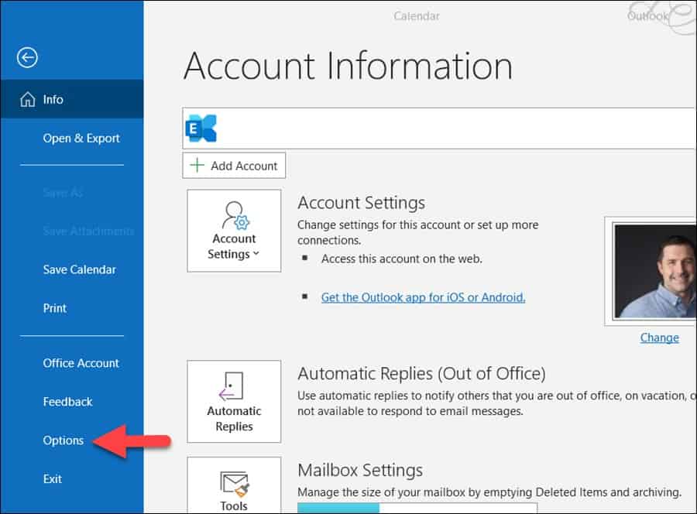Viewport: 697px width, 514px height.
Task: Select the Info tab
Action: coord(72,99)
